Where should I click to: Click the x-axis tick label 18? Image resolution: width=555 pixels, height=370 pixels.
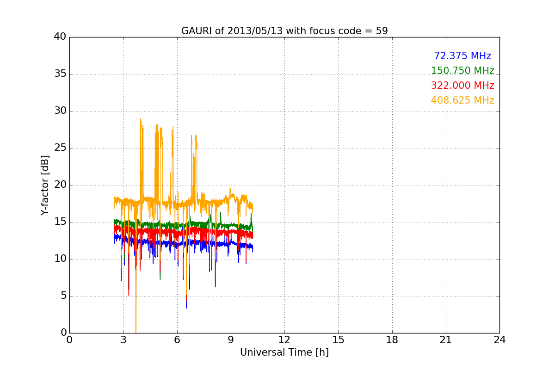[392, 340]
